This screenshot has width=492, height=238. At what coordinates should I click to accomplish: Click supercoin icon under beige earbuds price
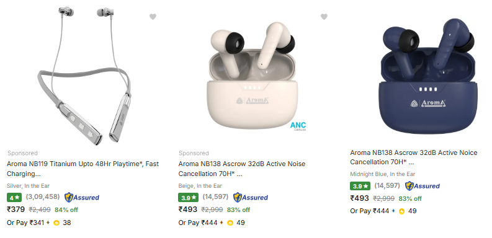(x=230, y=223)
